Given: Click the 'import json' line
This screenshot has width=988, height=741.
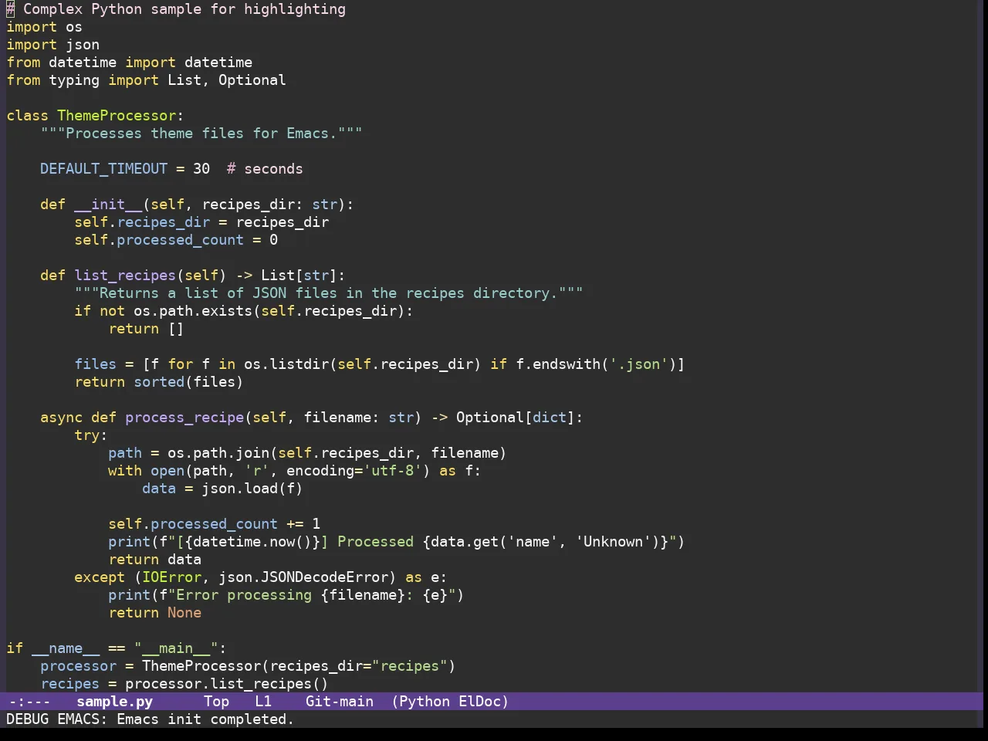Looking at the screenshot, I should click(52, 45).
